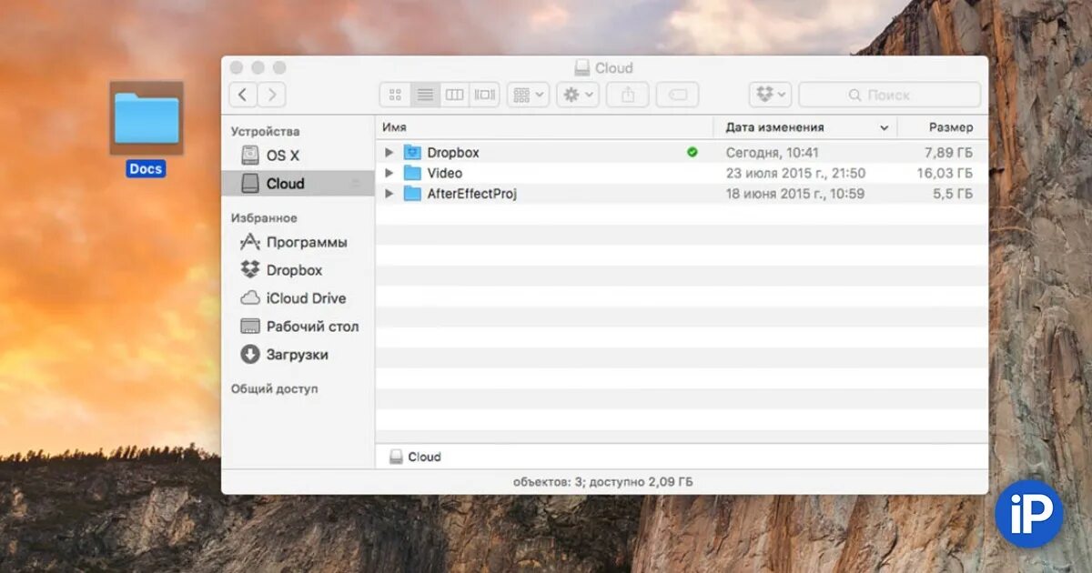
Task: Go back with the left chevron button
Action: [x=243, y=95]
